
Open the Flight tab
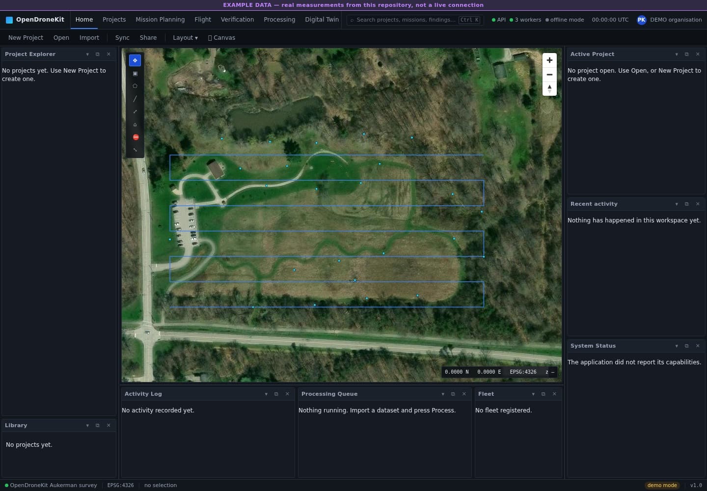click(203, 20)
